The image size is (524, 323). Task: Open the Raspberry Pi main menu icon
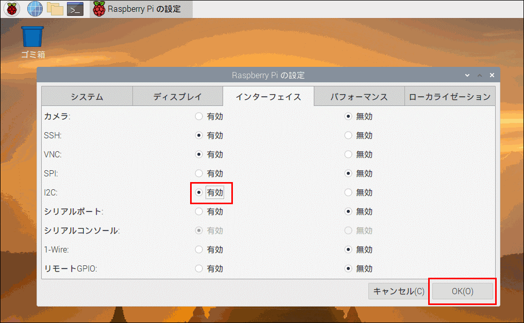coord(12,9)
